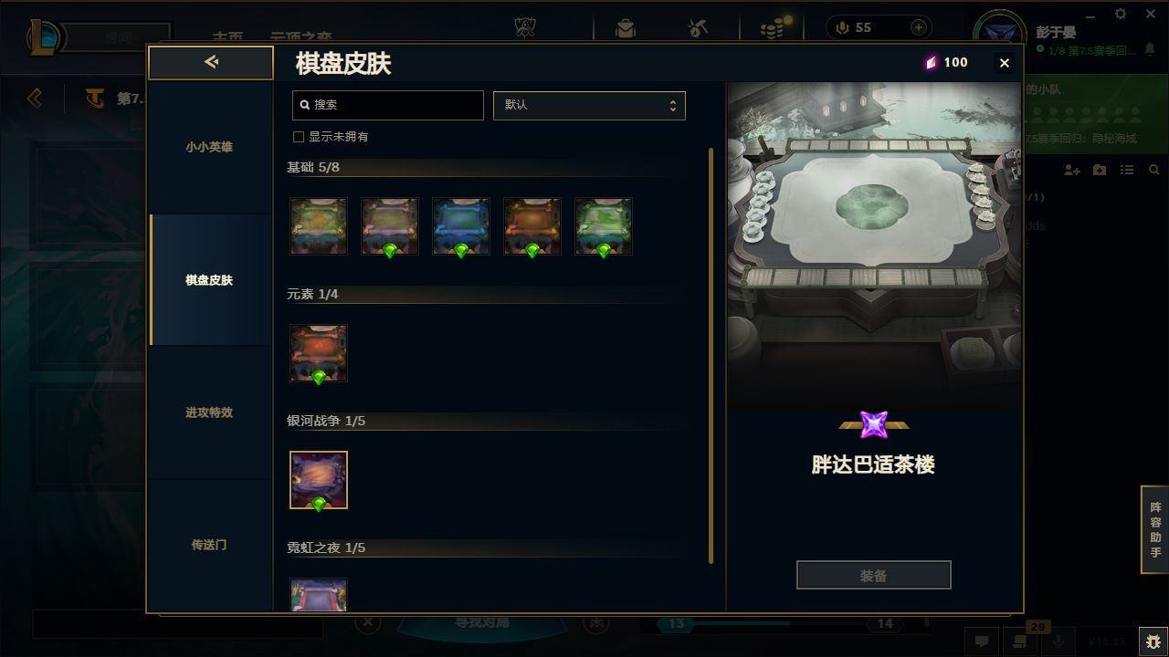
Task: Click the up/down arrows on the 默认 combo box
Action: point(672,105)
